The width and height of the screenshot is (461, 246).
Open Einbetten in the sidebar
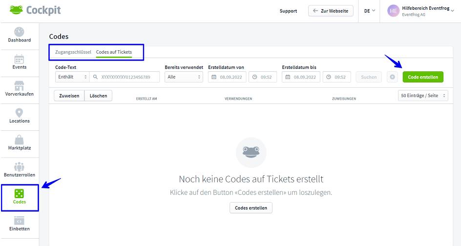click(x=19, y=224)
